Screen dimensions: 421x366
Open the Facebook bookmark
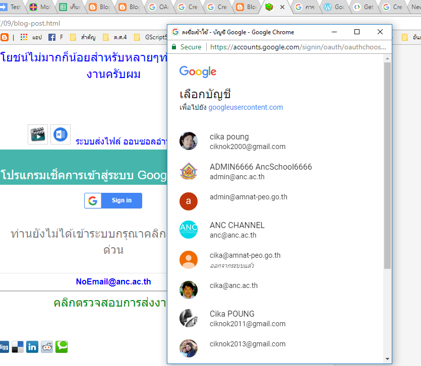click(55, 37)
